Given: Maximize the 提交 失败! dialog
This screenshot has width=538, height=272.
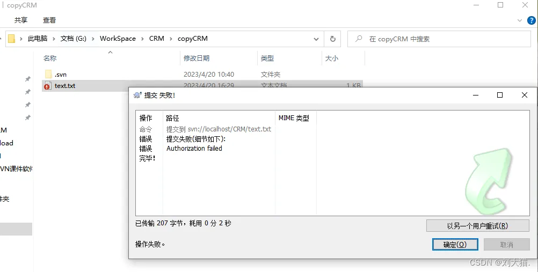Looking at the screenshot, I should tap(500, 95).
